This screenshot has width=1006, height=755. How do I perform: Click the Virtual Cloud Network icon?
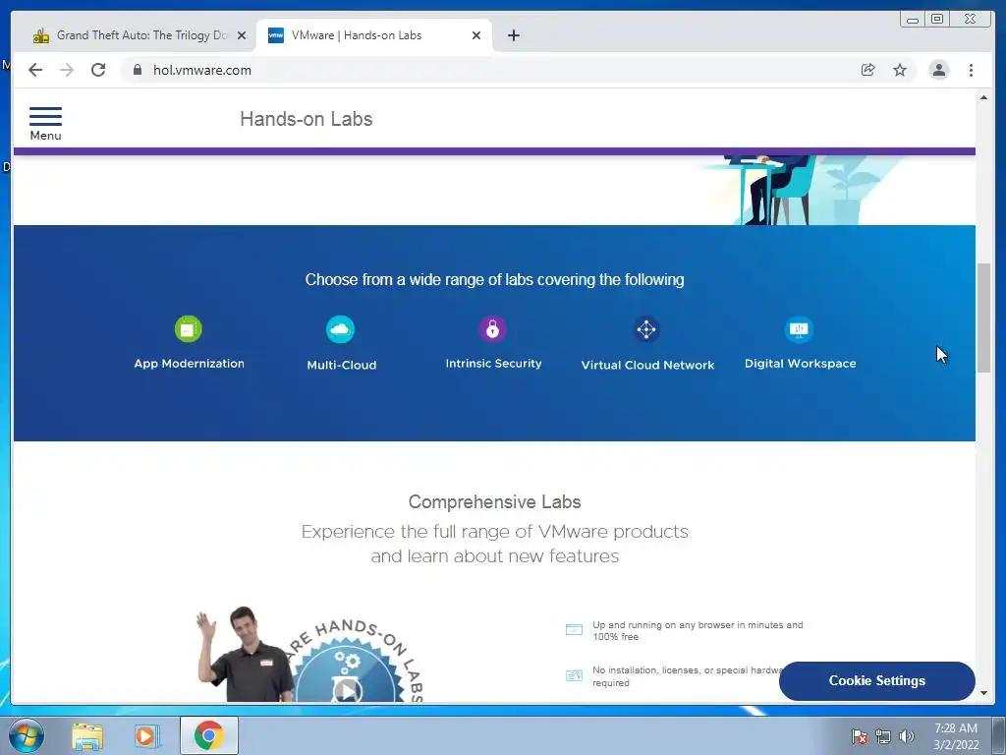click(646, 329)
